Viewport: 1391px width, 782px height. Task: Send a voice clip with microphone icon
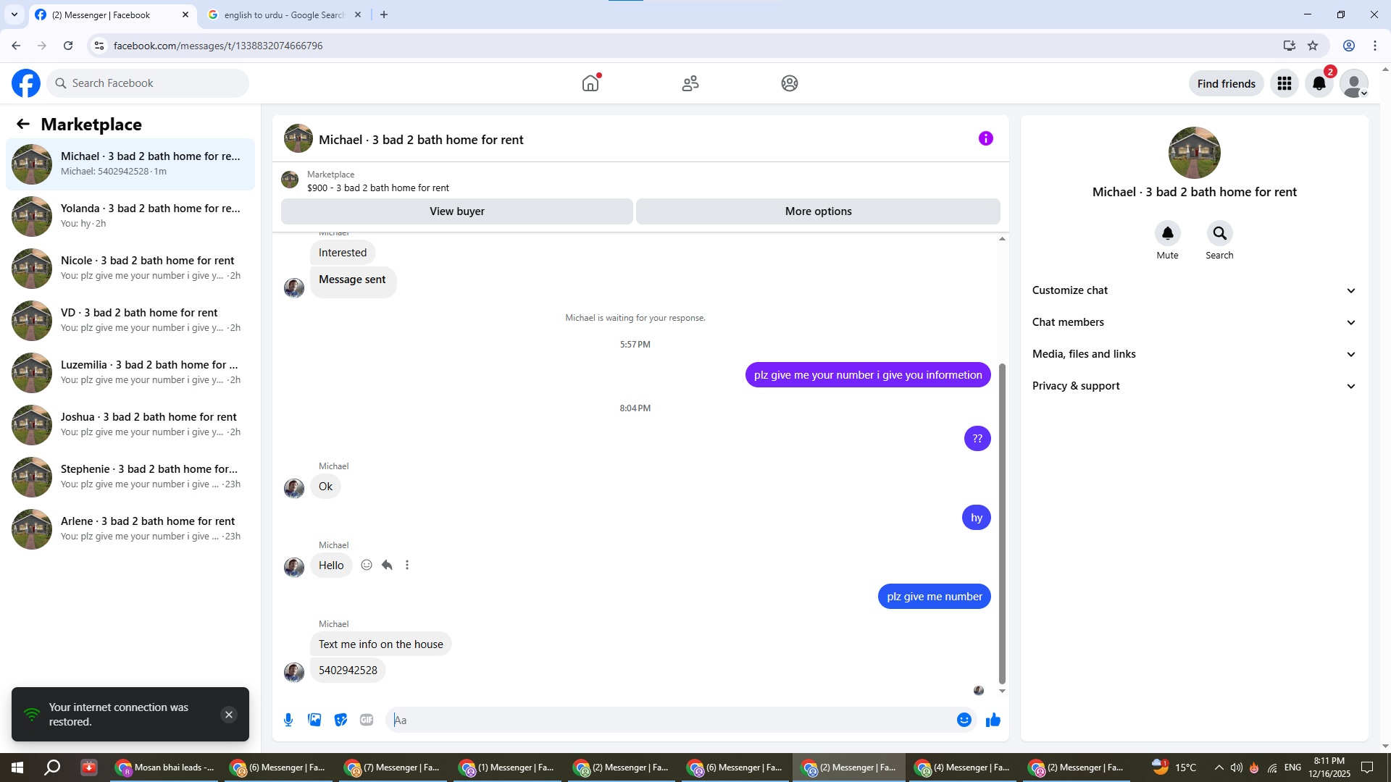tap(288, 720)
